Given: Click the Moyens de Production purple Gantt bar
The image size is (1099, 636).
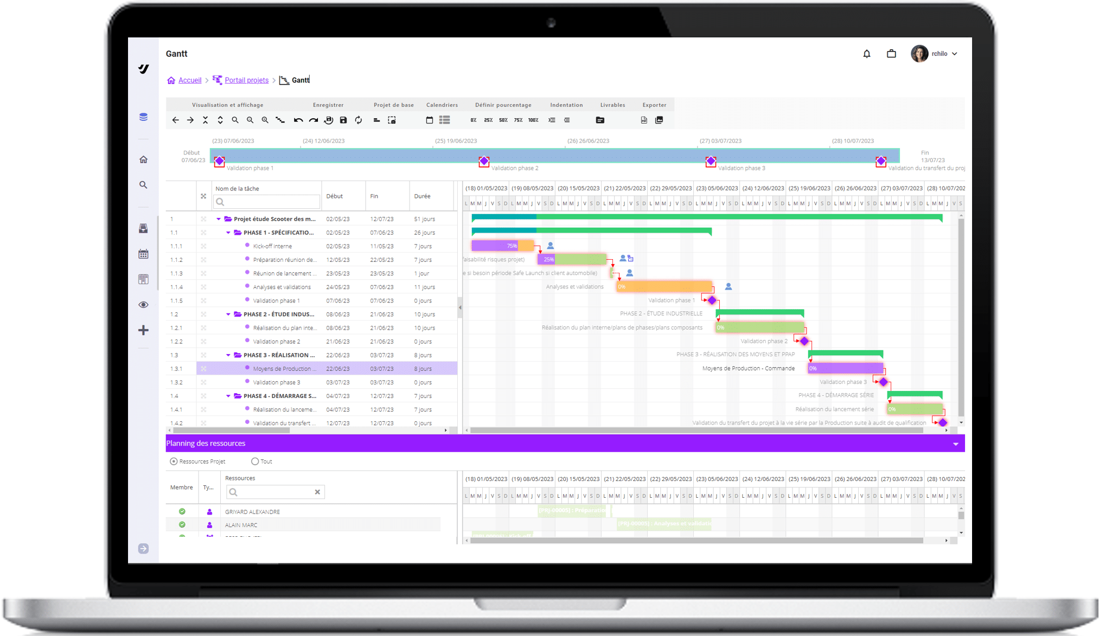Looking at the screenshot, I should point(846,368).
